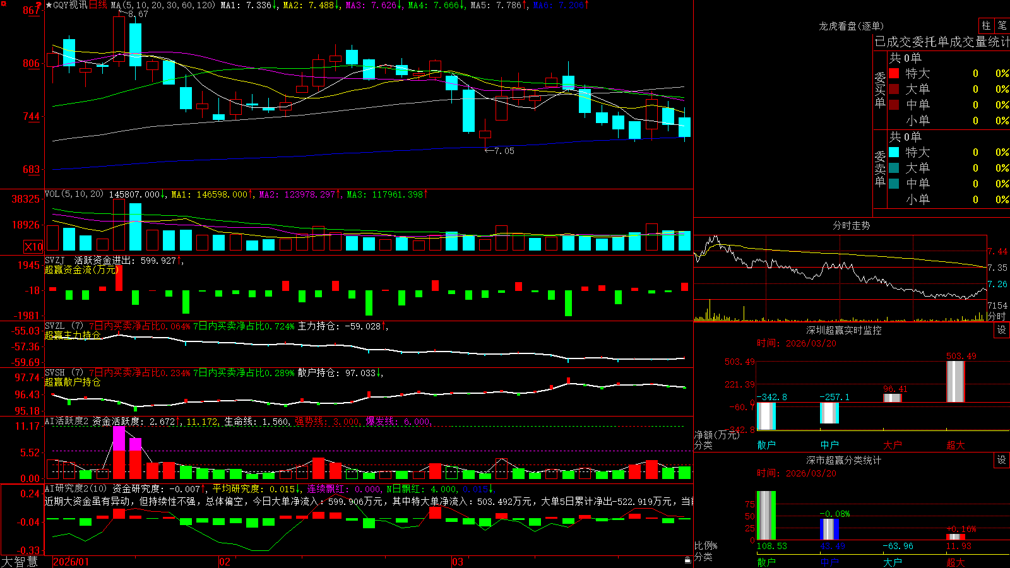The image size is (1010, 568).
Task: Click the 龙虎看盘(逐单) panel title
Action: pyautogui.click(x=851, y=26)
